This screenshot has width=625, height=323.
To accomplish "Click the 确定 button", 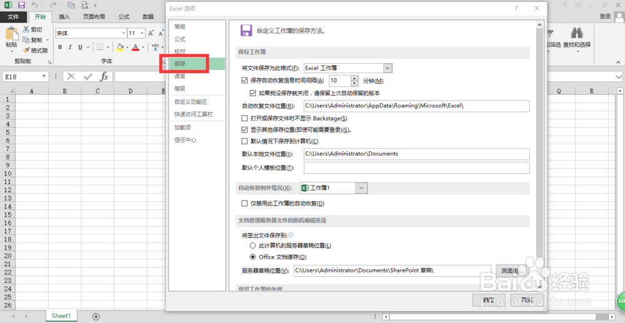I will click(x=488, y=300).
